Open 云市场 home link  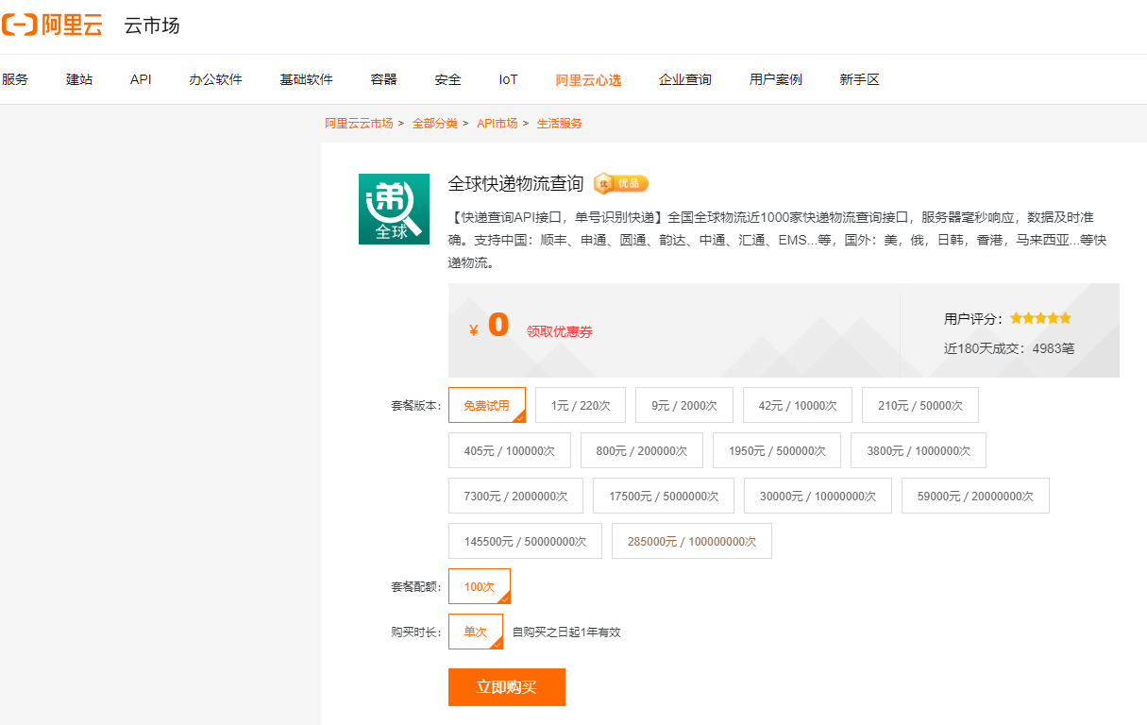pyautogui.click(x=151, y=25)
